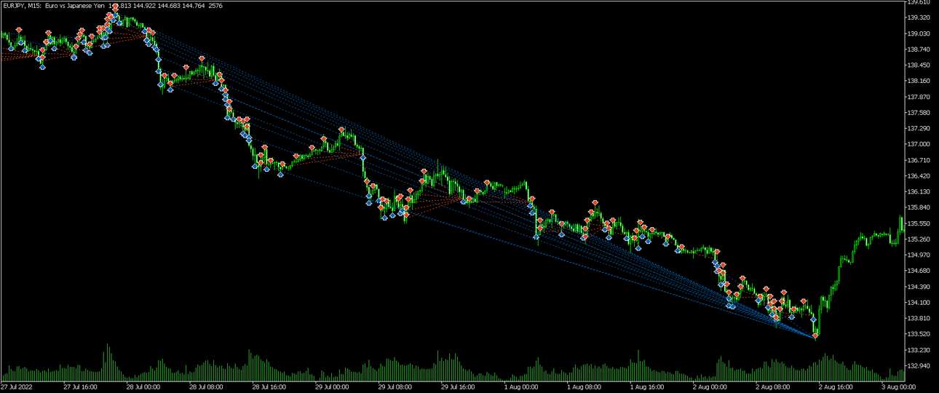Click the 138.160 price axis label

(x=918, y=81)
